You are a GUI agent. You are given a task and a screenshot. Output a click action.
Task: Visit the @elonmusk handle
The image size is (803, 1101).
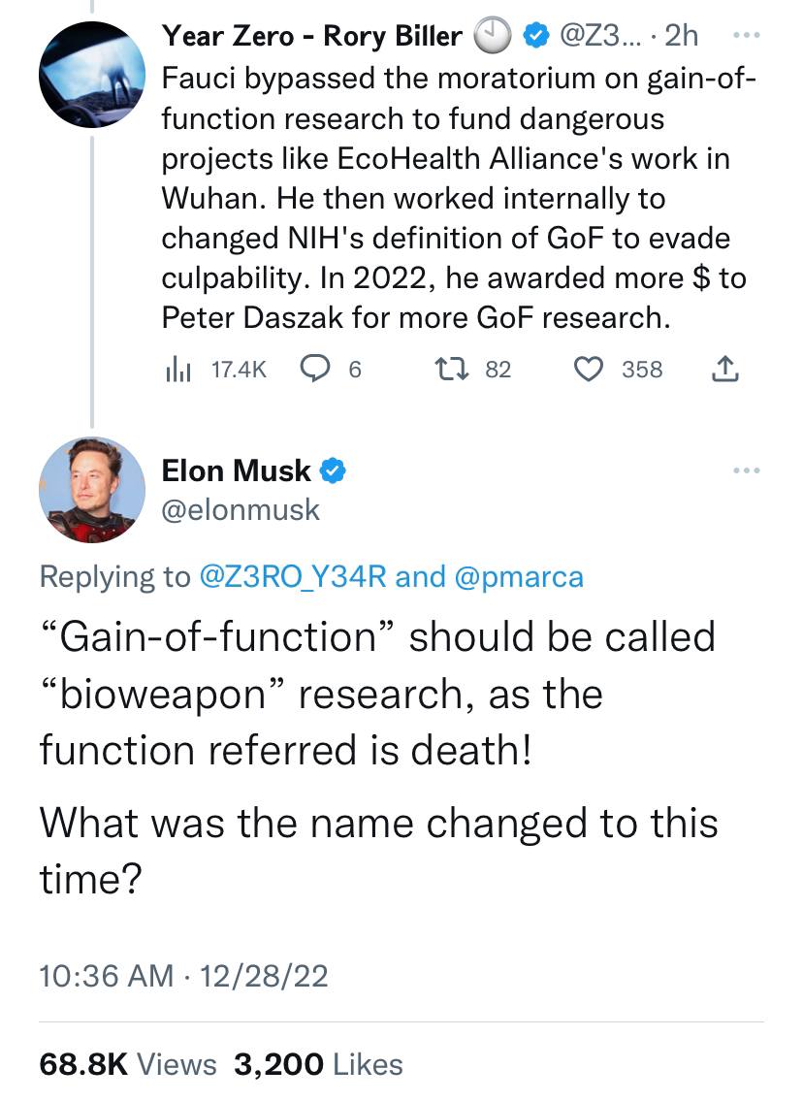(241, 510)
